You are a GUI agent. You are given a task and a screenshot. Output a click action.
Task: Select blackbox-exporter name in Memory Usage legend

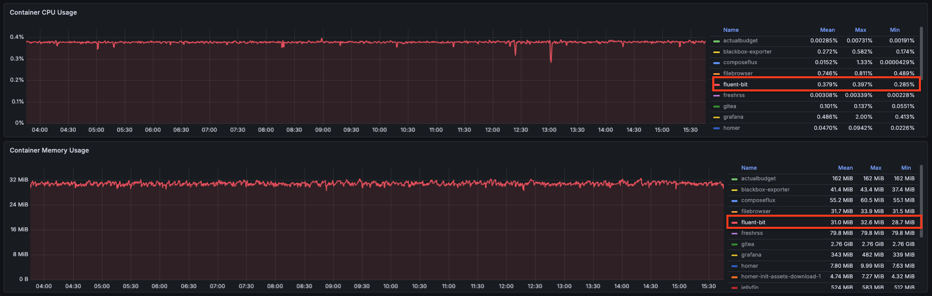click(x=765, y=189)
